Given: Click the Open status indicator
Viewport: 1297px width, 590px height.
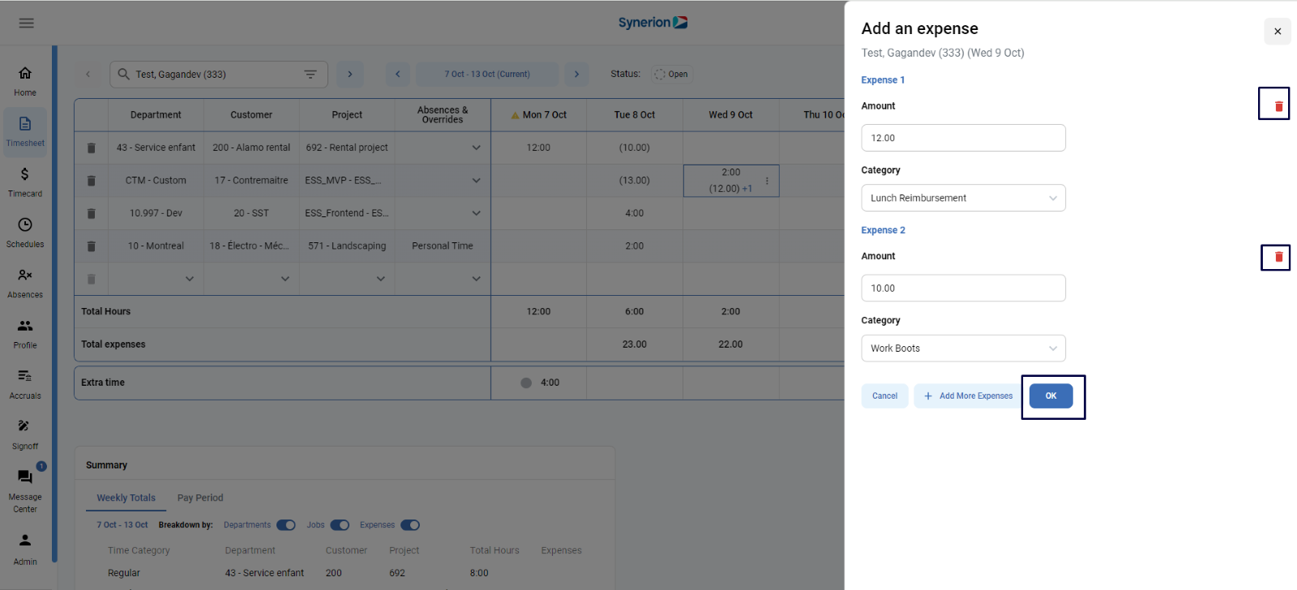Looking at the screenshot, I should tap(671, 75).
